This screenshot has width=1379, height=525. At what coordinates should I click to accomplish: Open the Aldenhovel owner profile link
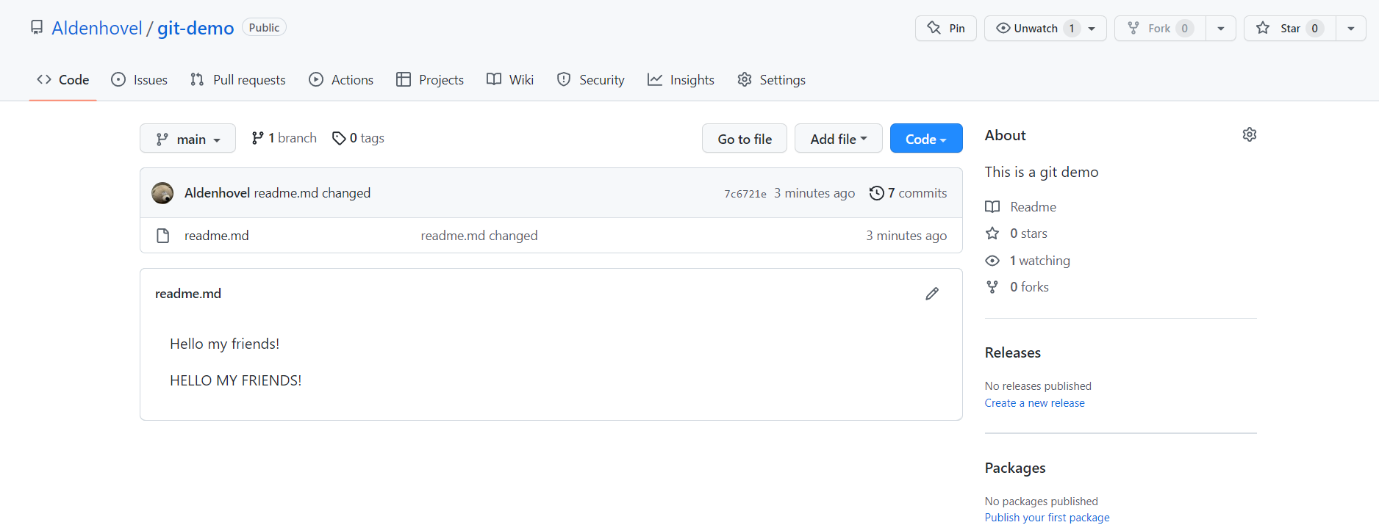[x=97, y=28]
